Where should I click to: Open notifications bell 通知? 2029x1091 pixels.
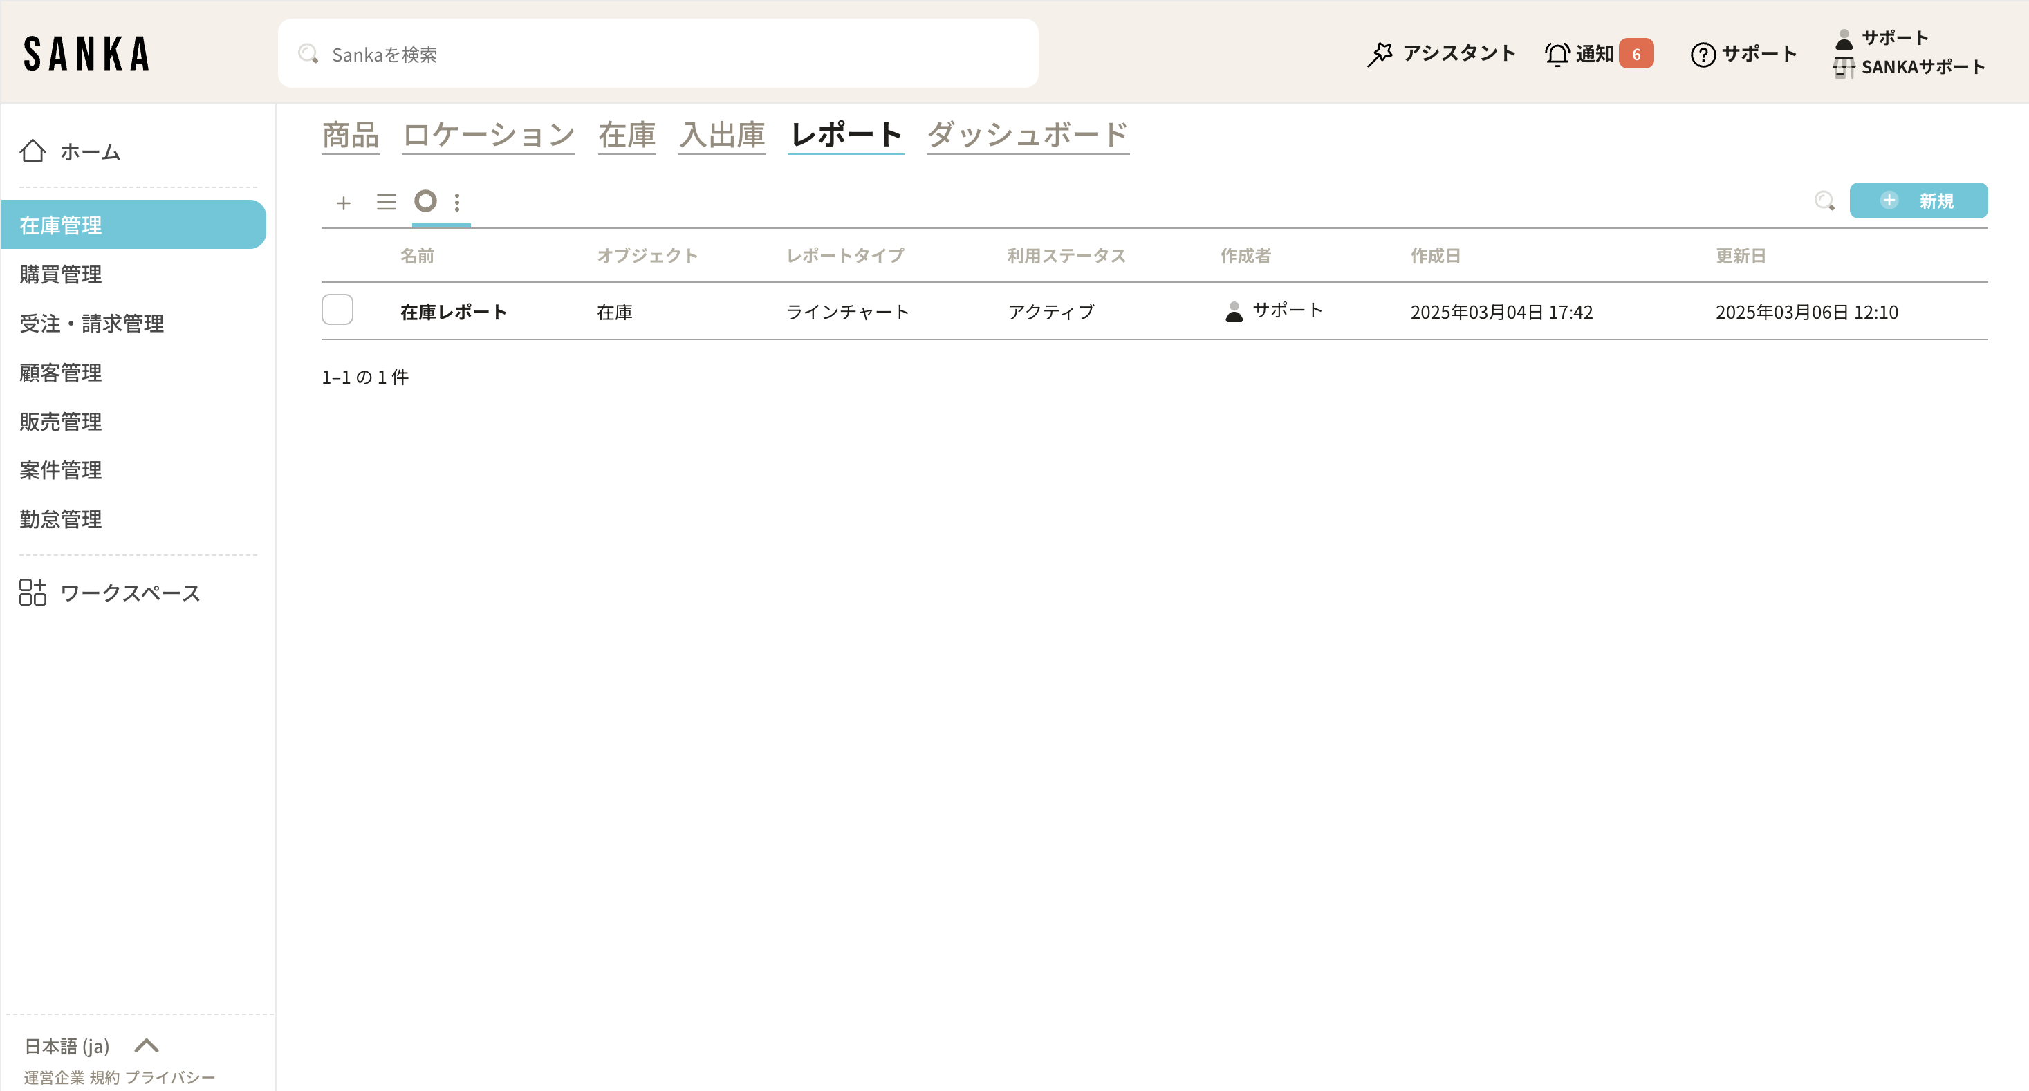pyautogui.click(x=1557, y=53)
